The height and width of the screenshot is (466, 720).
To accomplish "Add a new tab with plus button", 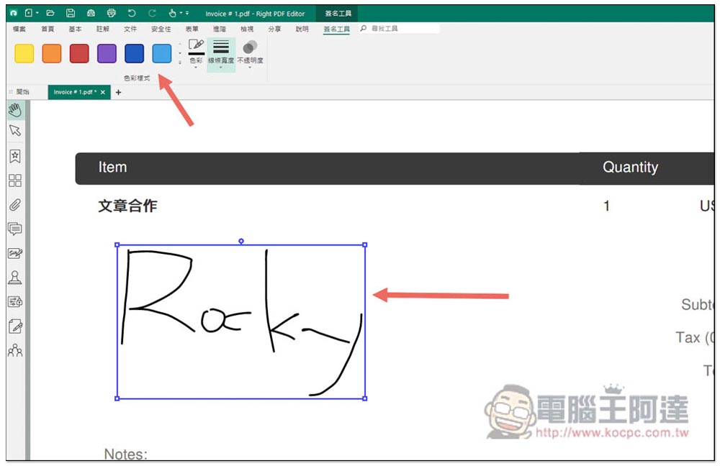I will pos(119,92).
